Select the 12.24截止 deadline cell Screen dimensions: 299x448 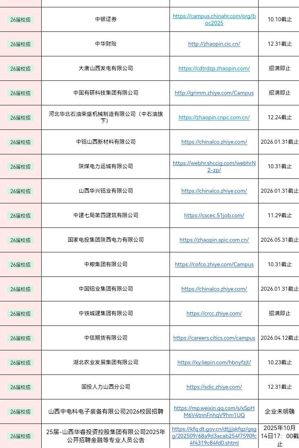point(279,118)
